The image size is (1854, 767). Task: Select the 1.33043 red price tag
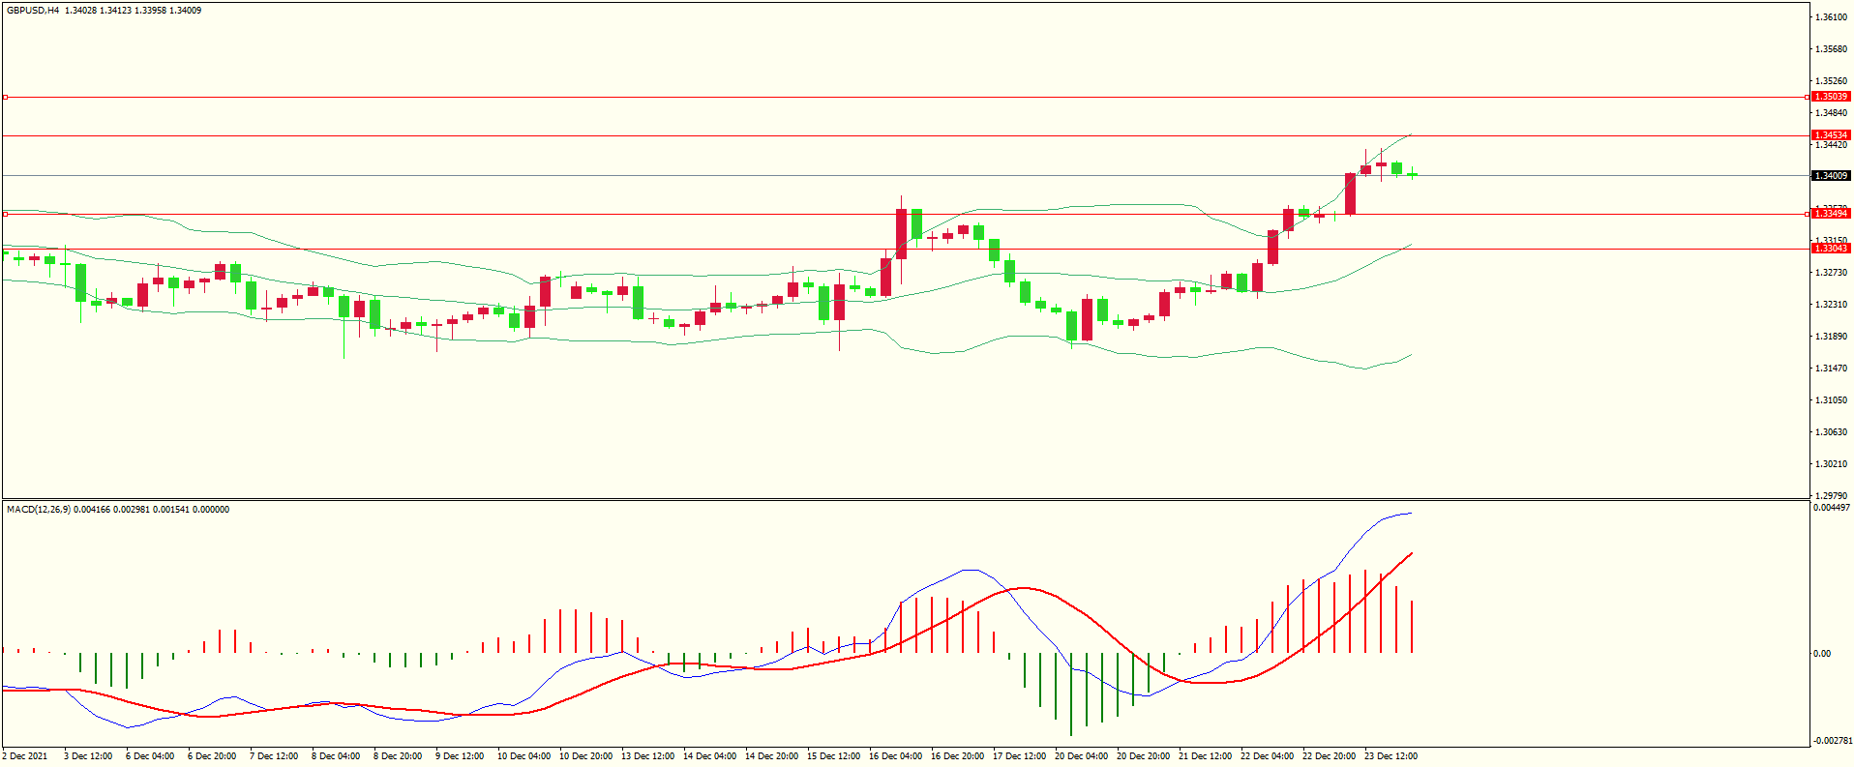[1831, 249]
